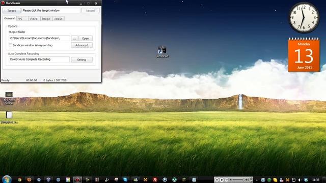Enable Bandicam window Always on top

pos(10,45)
